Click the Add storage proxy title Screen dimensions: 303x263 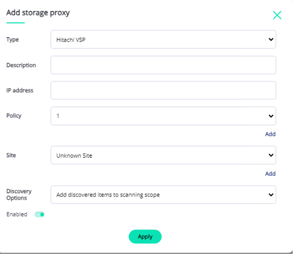(x=38, y=13)
